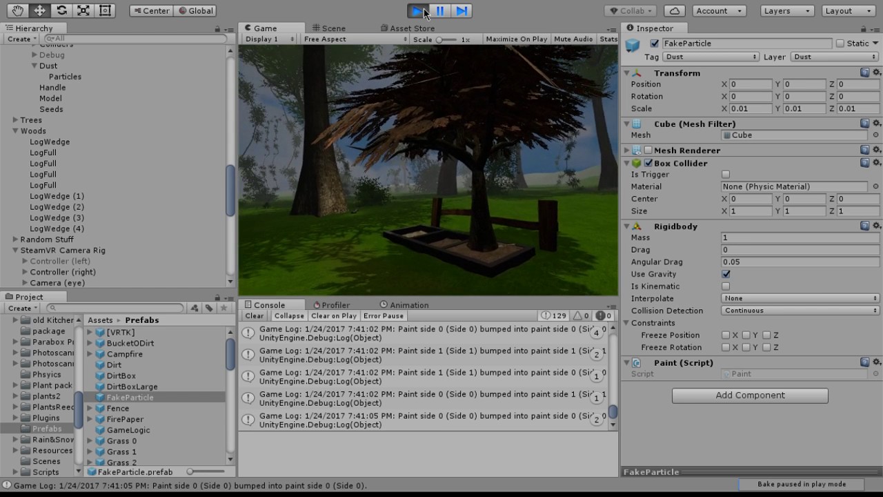The width and height of the screenshot is (883, 497).
Task: Toggle the Static checkbox
Action: (x=840, y=43)
